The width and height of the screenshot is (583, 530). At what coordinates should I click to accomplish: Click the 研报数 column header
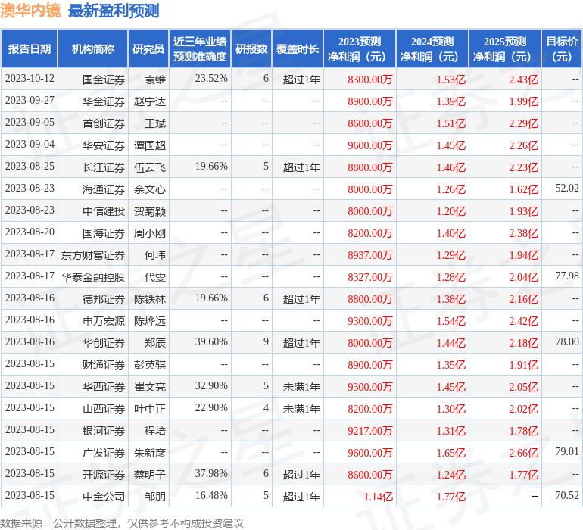[251, 48]
